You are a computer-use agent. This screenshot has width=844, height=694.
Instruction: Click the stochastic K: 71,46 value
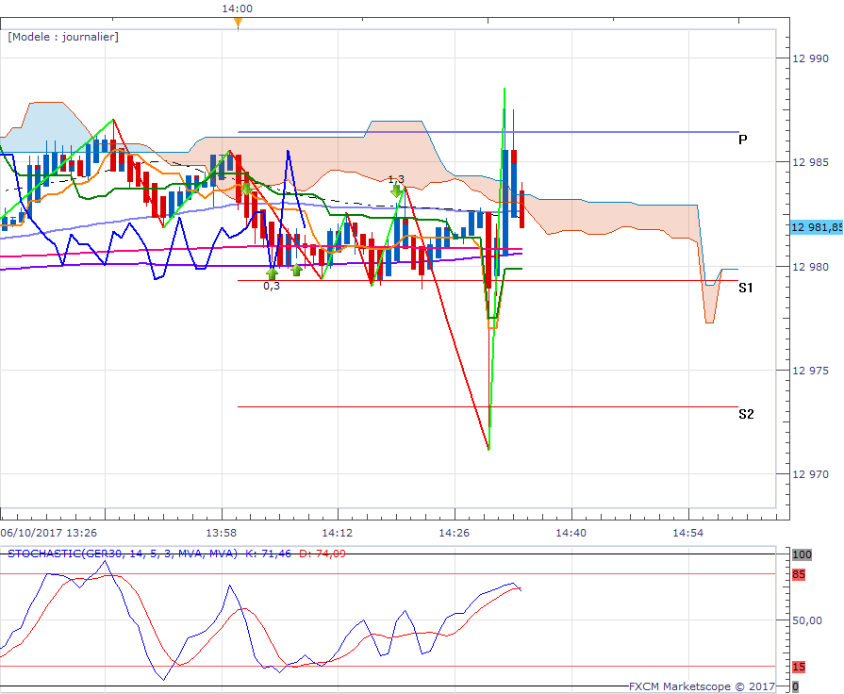[x=268, y=554]
